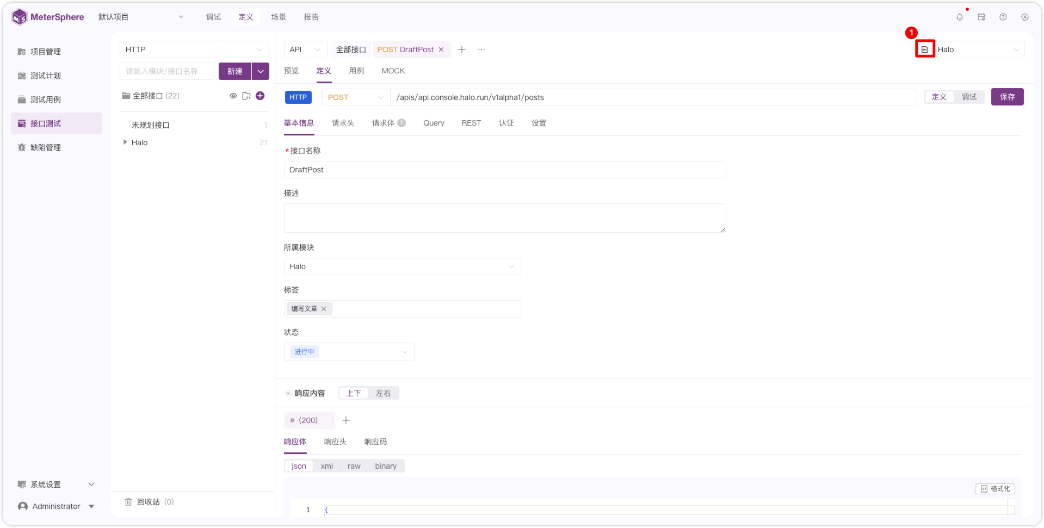Open 测试计划 in the sidebar
This screenshot has height=528, width=1044.
(x=57, y=76)
